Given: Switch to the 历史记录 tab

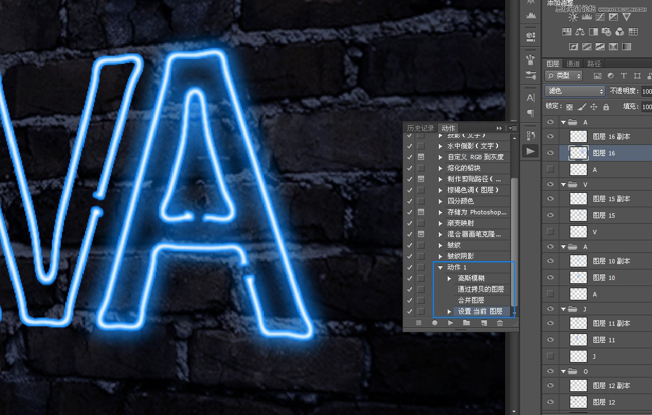Looking at the screenshot, I should coord(420,128).
